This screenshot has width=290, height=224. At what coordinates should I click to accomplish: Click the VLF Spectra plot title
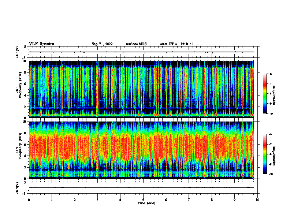(x=41, y=44)
